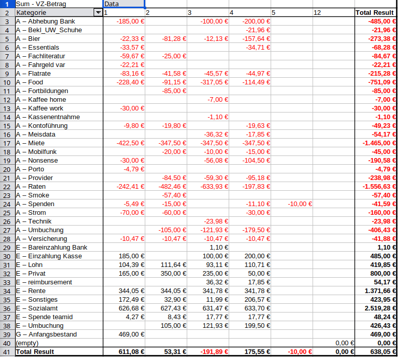This screenshot has height=357, width=398.
Task: Select the (empty) row label
Action: pos(58,343)
